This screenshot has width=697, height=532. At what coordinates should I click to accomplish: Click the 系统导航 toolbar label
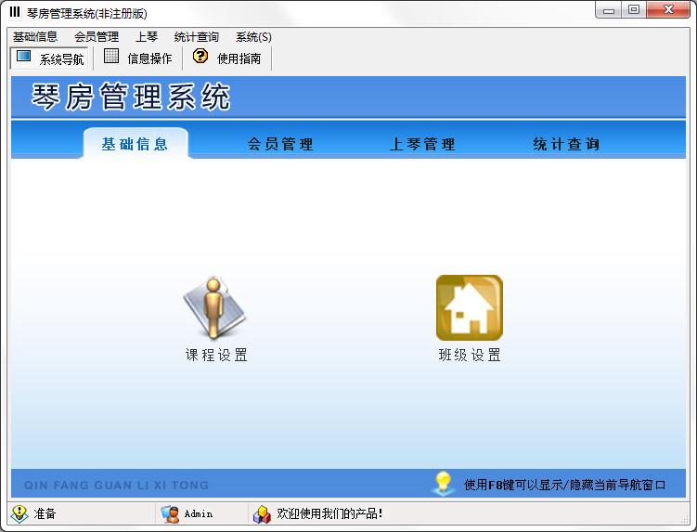tap(61, 59)
